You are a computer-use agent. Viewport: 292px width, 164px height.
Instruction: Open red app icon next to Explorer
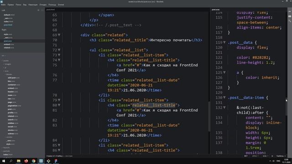pyautogui.click(x=26, y=161)
